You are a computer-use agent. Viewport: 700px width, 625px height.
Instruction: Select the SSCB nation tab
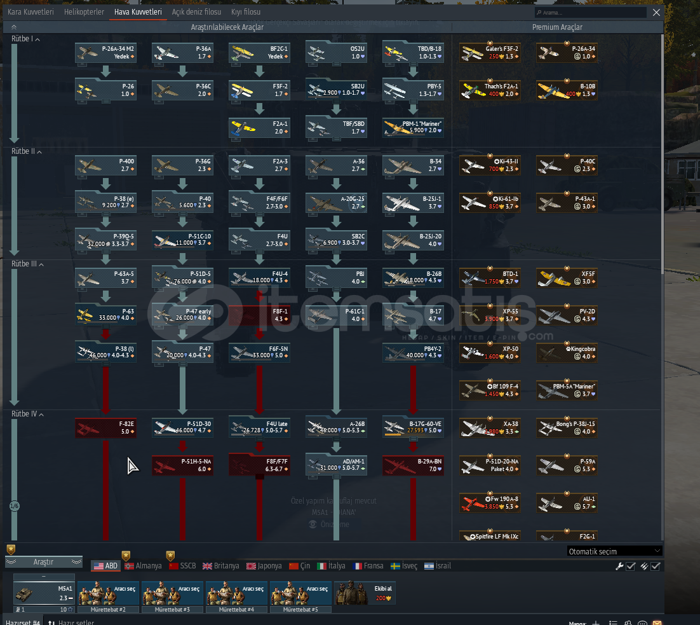(x=182, y=566)
